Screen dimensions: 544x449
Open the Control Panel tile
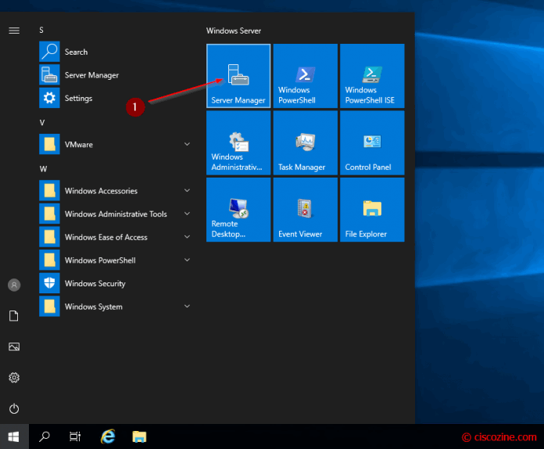point(372,142)
